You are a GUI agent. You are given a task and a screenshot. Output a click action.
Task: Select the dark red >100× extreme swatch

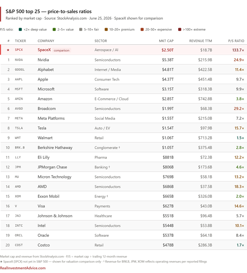click(x=180, y=29)
